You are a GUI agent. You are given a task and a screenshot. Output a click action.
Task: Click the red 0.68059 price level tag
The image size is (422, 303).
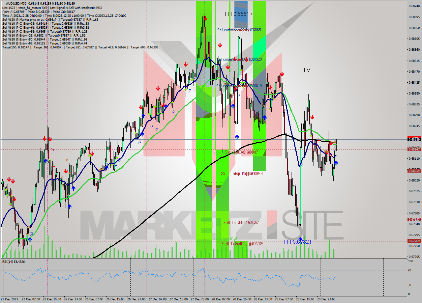click(x=414, y=171)
